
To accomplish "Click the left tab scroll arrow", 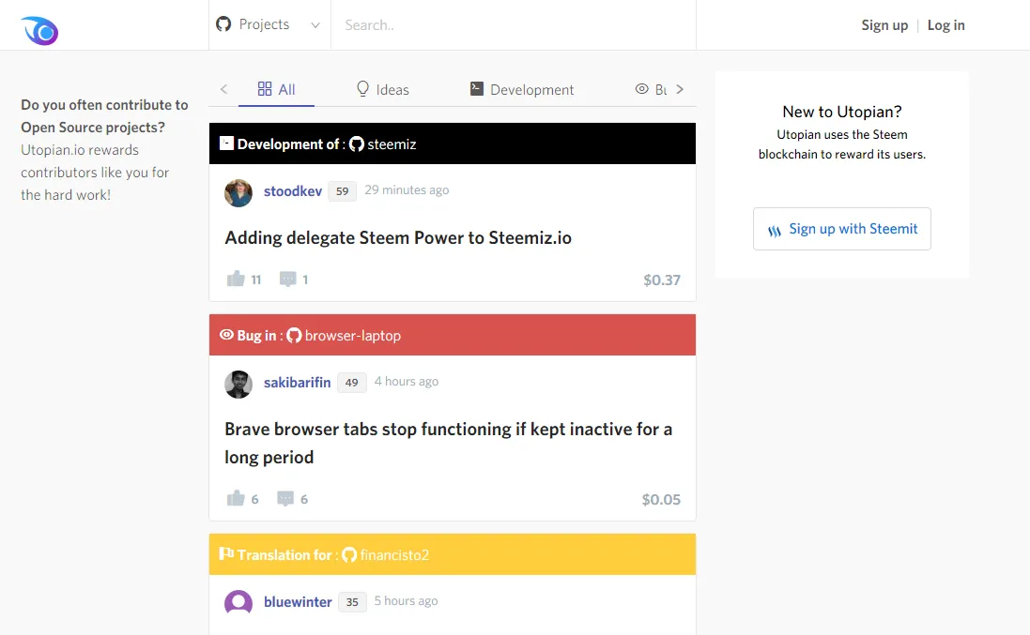I will (x=224, y=89).
